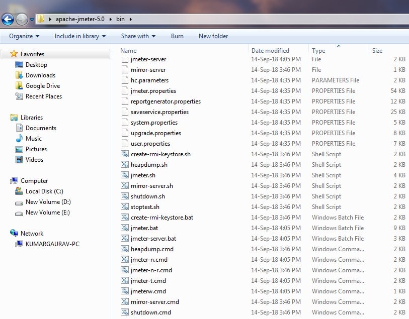Select create-rmi-keystore.bat file icon
This screenshot has height=319, width=409.
coord(125,217)
